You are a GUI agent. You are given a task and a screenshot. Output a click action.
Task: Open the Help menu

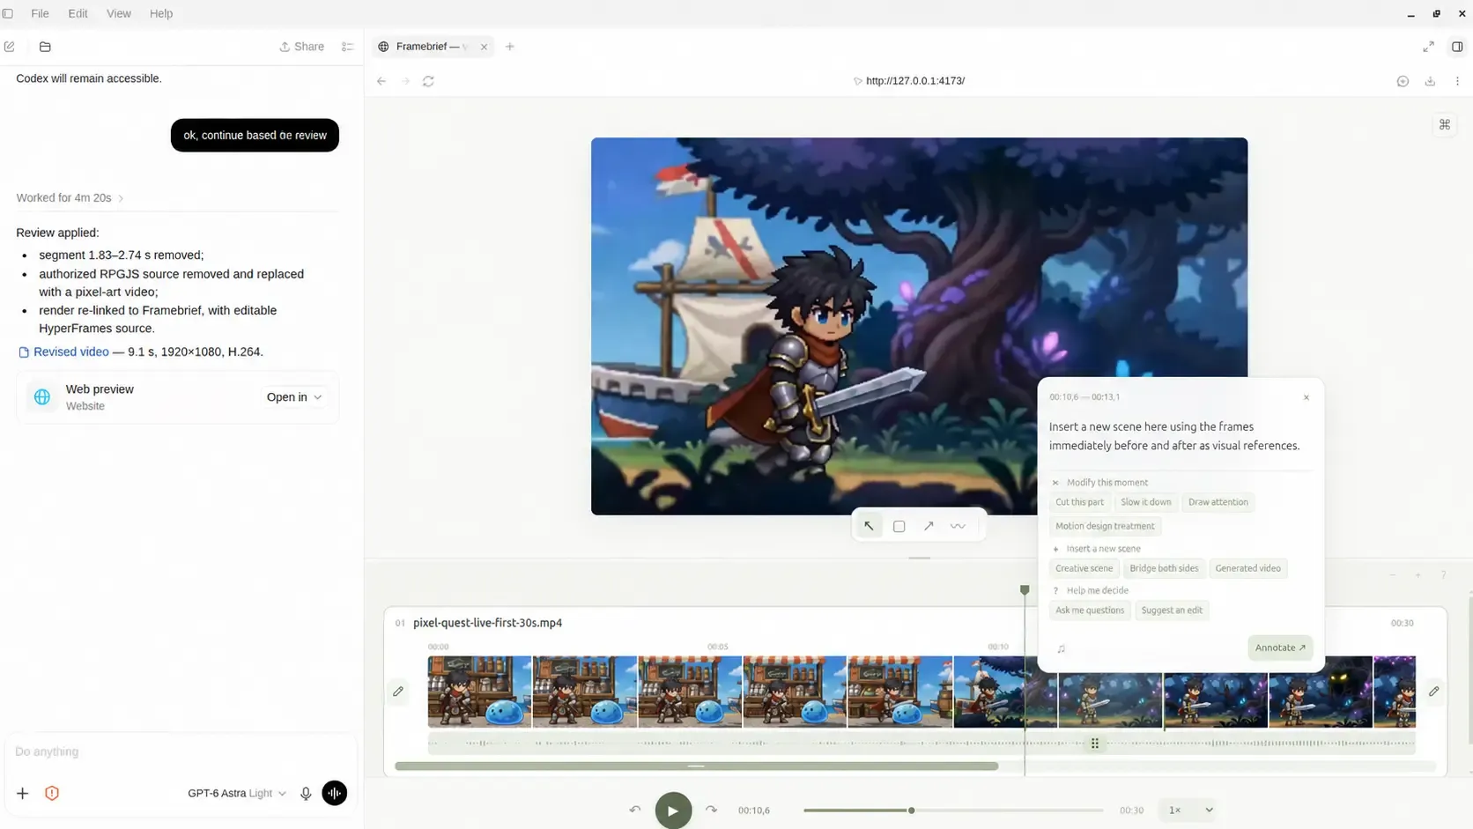coord(161,13)
